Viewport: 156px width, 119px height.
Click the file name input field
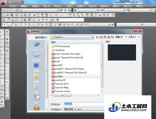(84, 104)
